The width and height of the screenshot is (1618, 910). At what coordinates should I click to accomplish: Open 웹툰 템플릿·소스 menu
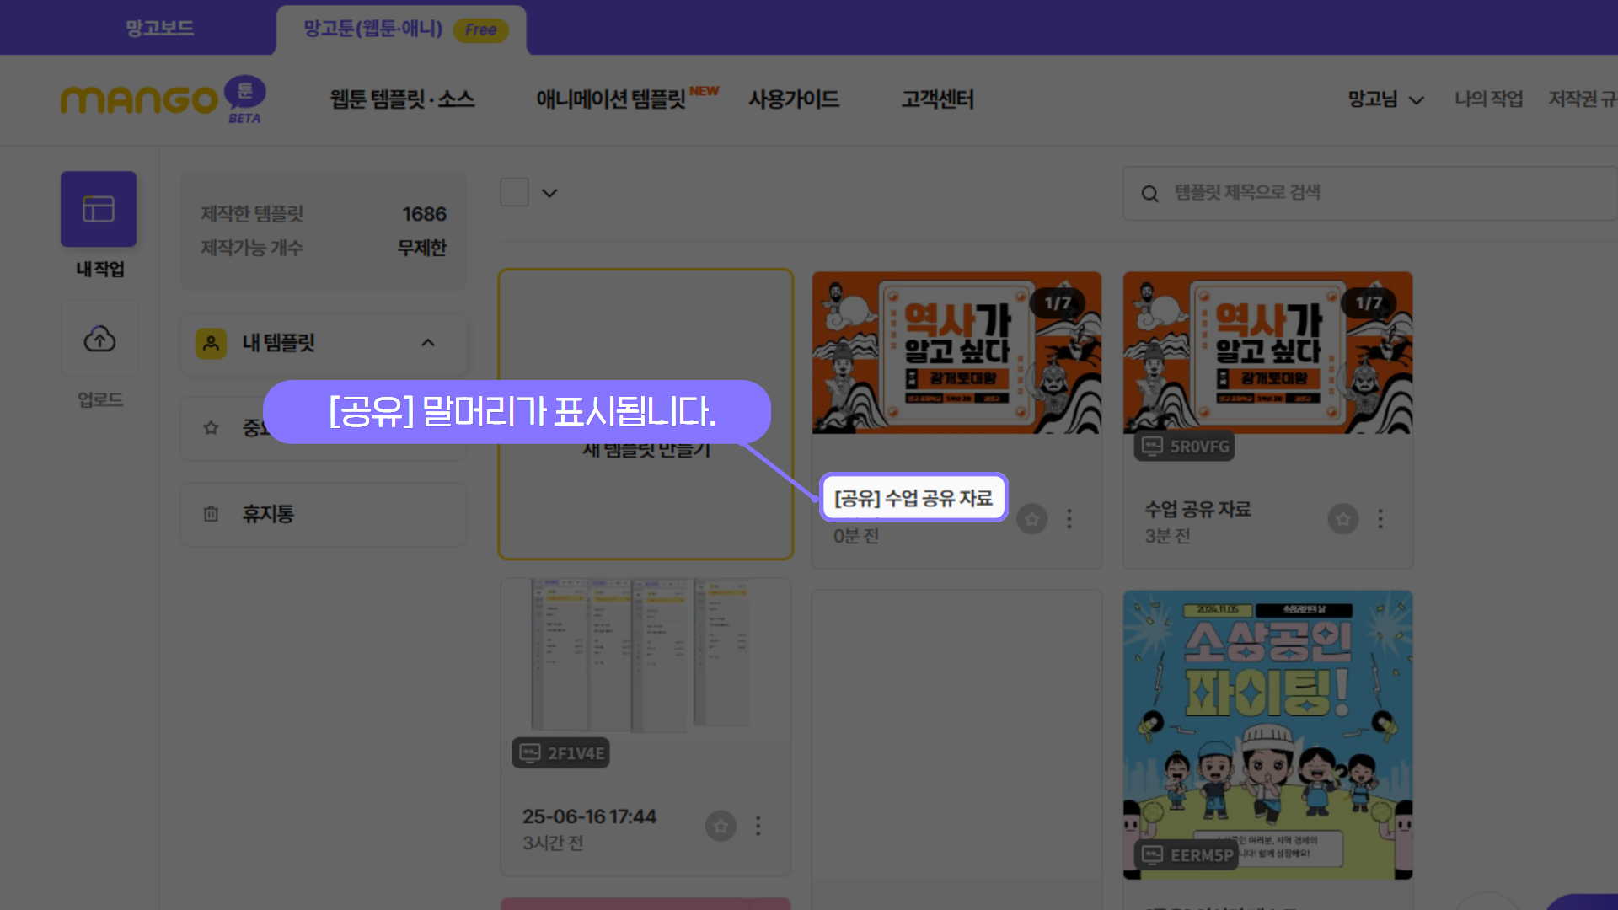tap(402, 99)
